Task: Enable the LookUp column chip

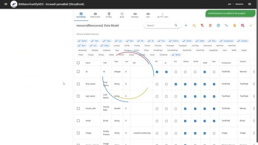Action: [117, 46]
